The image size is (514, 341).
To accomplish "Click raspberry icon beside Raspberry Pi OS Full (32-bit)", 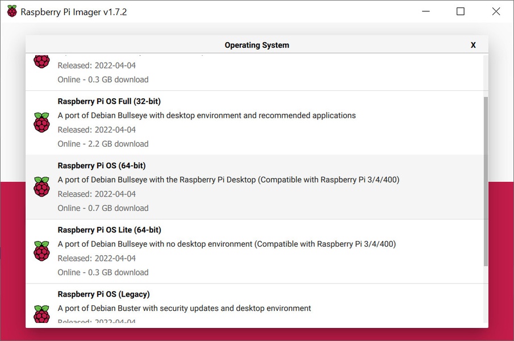I will coord(41,123).
